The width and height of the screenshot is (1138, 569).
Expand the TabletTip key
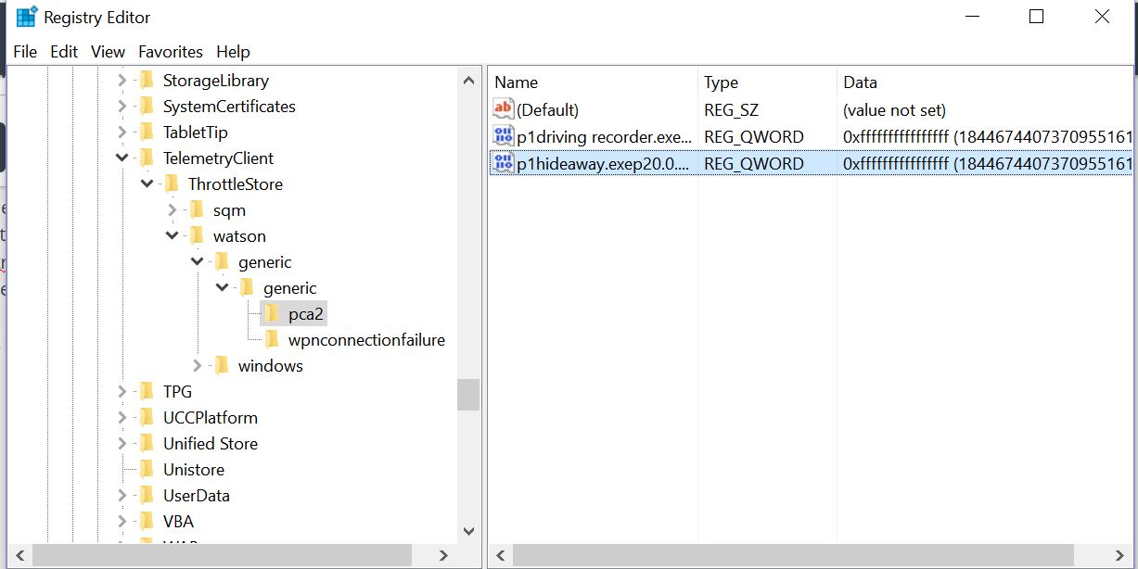pyautogui.click(x=121, y=133)
